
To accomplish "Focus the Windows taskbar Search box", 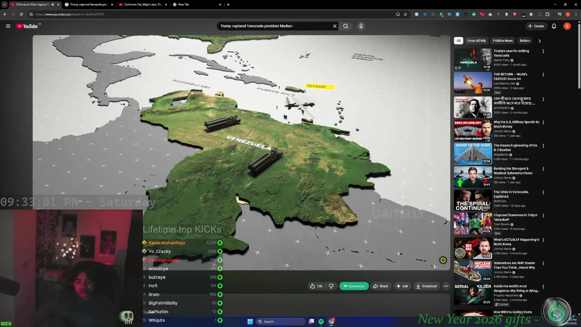I will 281,322.
